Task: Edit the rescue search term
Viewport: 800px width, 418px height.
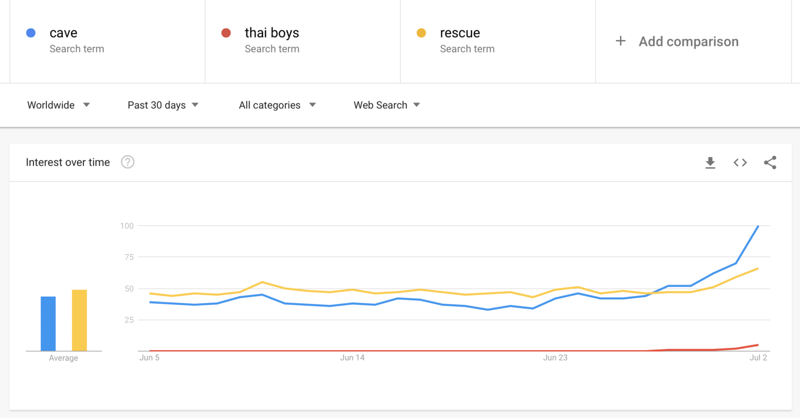Action: (459, 33)
